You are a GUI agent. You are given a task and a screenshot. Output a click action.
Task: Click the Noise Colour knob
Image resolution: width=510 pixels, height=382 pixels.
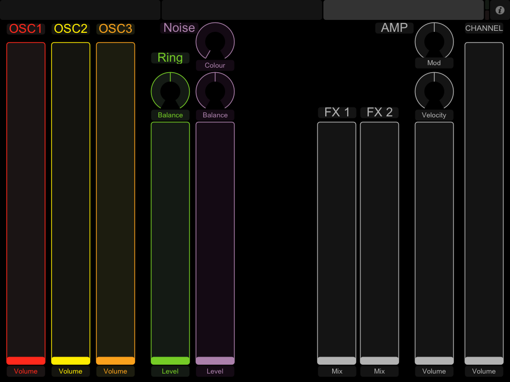coord(215,41)
